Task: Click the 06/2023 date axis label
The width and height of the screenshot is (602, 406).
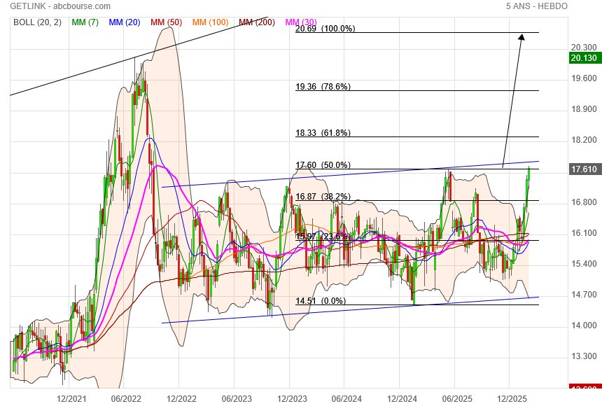Action: click(x=237, y=399)
